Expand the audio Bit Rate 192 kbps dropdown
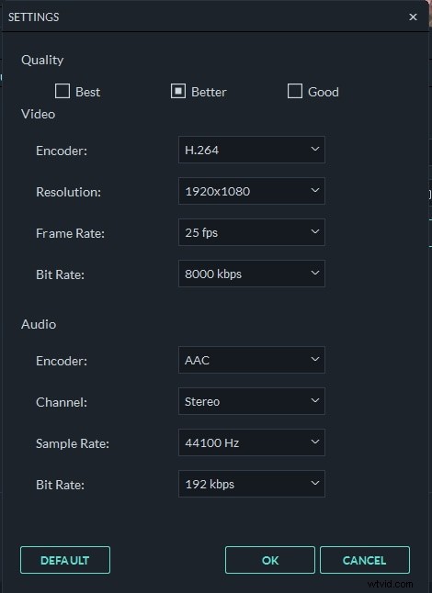The height and width of the screenshot is (593, 432). [x=252, y=484]
